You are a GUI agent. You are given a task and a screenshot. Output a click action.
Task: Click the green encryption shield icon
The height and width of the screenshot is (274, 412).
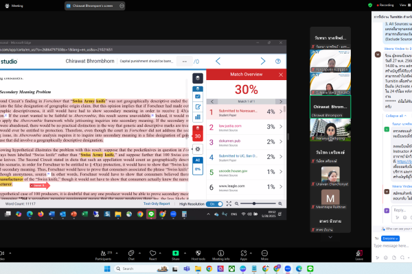pyautogui.click(x=370, y=5)
